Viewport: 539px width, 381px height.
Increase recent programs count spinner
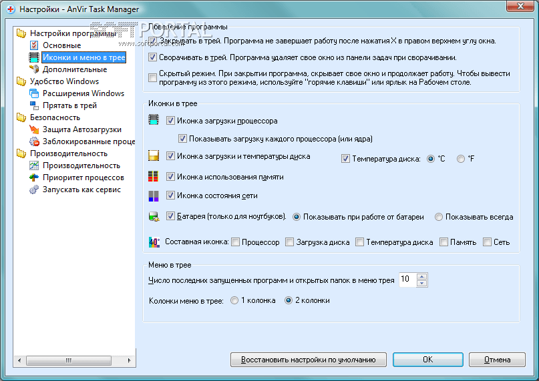coord(421,276)
